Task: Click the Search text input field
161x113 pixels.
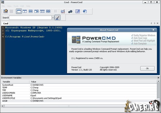Action: coord(30,18)
